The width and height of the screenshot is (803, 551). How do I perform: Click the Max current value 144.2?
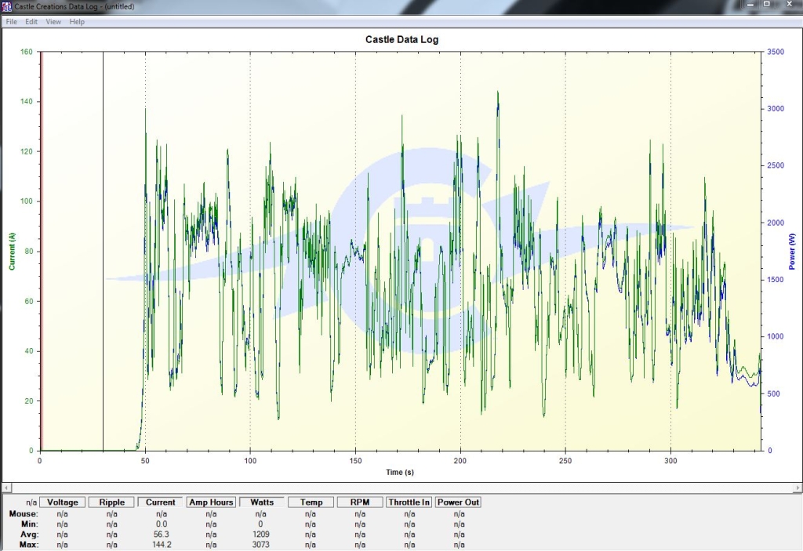tap(162, 545)
